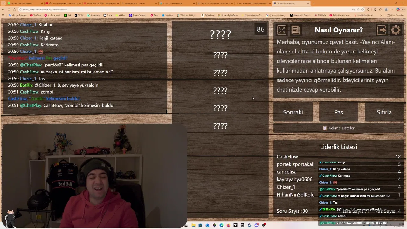Open Microsoft Store from taskbar
This screenshot has width=407, height=229.
click(200, 225)
